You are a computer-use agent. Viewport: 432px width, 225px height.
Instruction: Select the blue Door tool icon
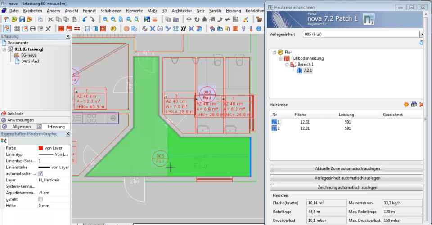click(95, 29)
